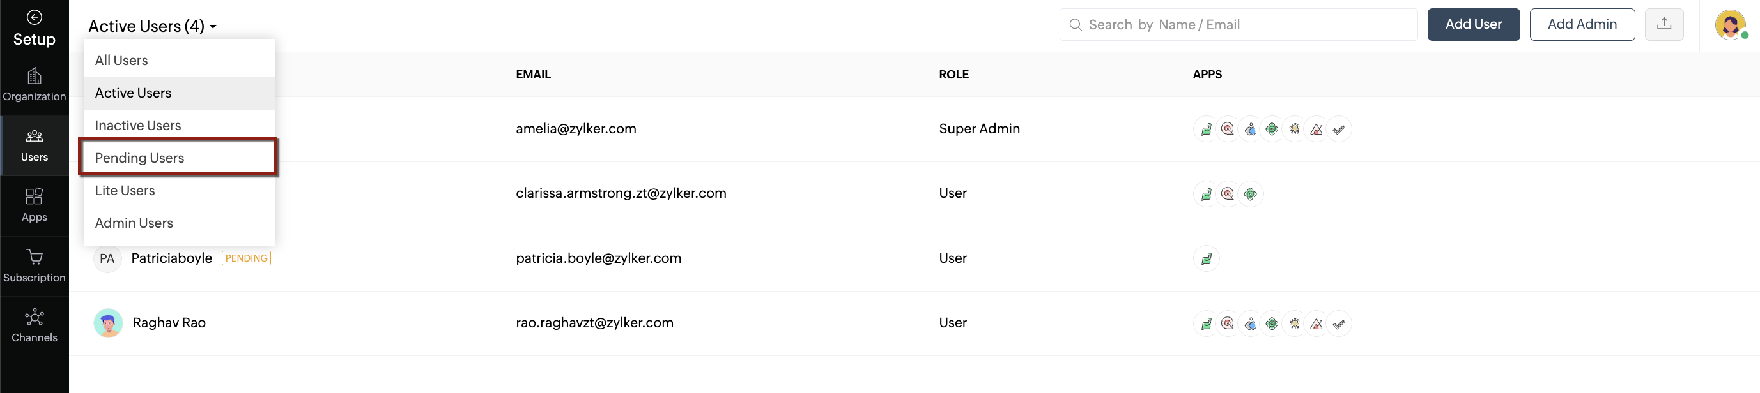This screenshot has height=393, width=1760.
Task: Click the Add User button
Action: pyautogui.click(x=1473, y=24)
